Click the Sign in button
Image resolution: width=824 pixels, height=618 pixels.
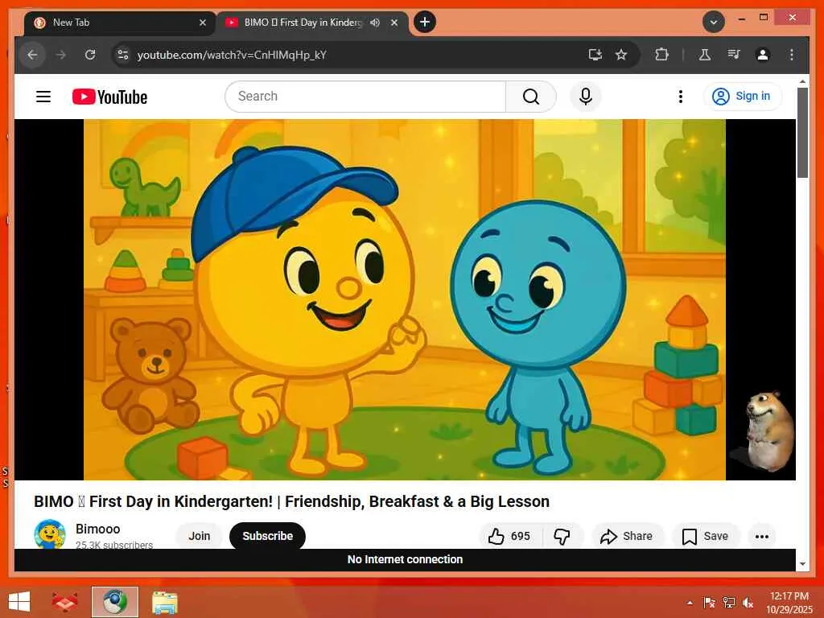(x=743, y=97)
